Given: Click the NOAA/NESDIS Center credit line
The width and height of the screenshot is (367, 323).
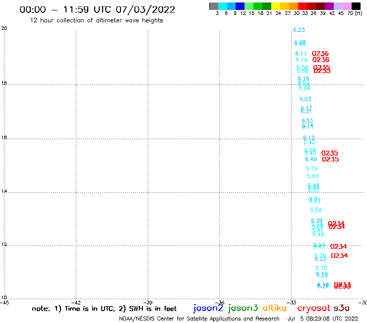Looking at the screenshot, I should (x=199, y=319).
